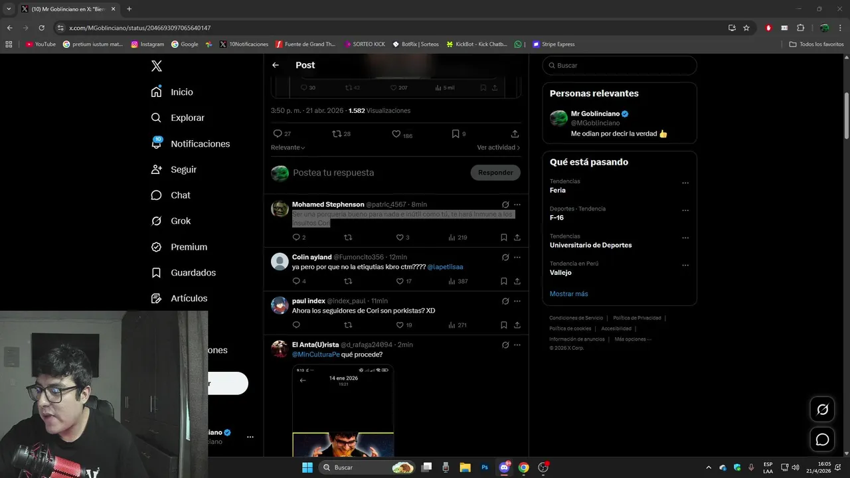Open Mr Goblinciano in Personas relevantes

[x=595, y=114]
